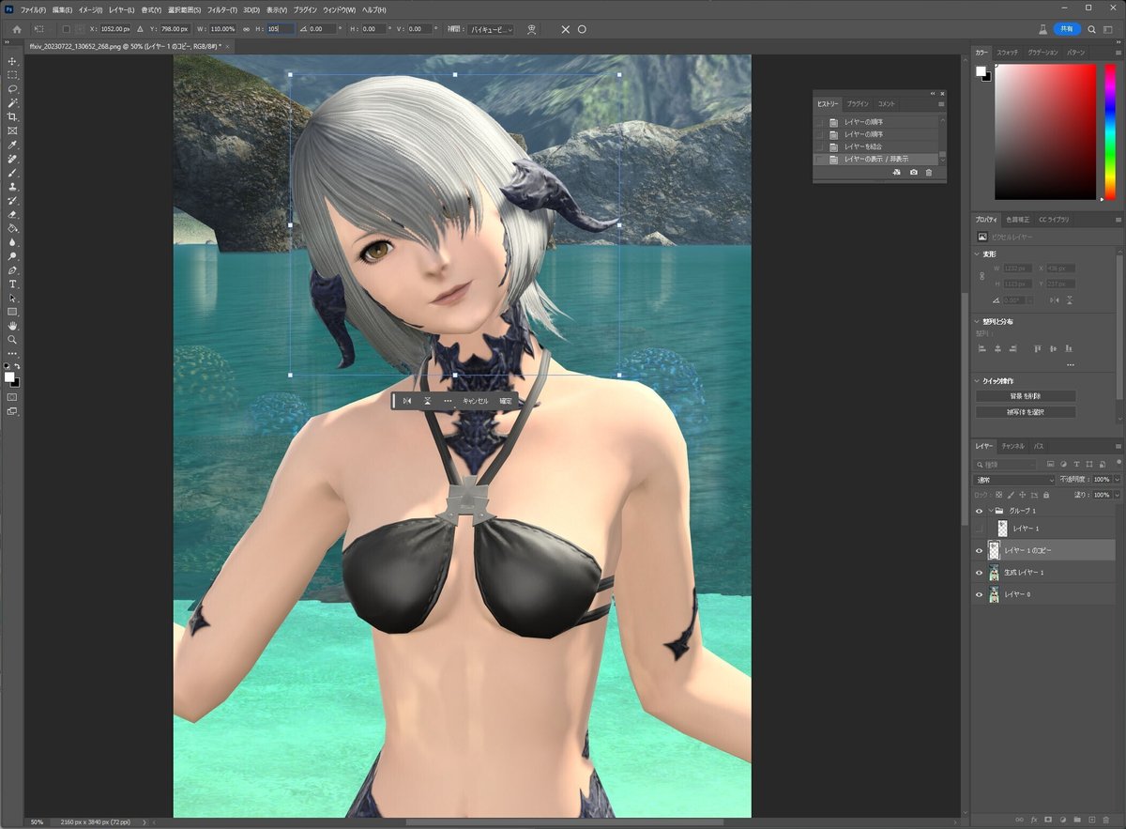
Task: Click the color picker gradient field
Action: (1045, 132)
